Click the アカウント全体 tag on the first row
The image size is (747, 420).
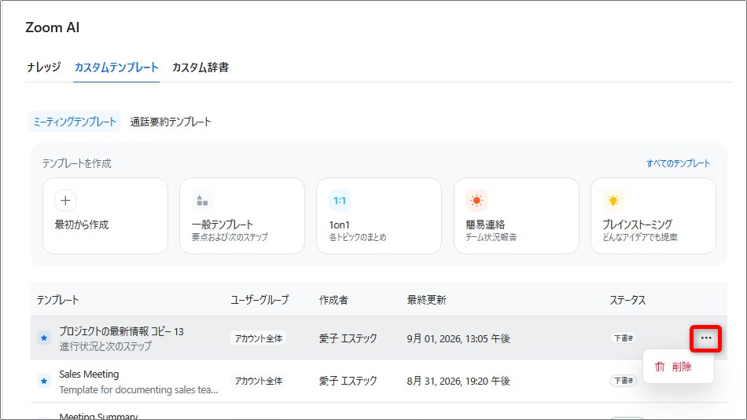coord(259,338)
